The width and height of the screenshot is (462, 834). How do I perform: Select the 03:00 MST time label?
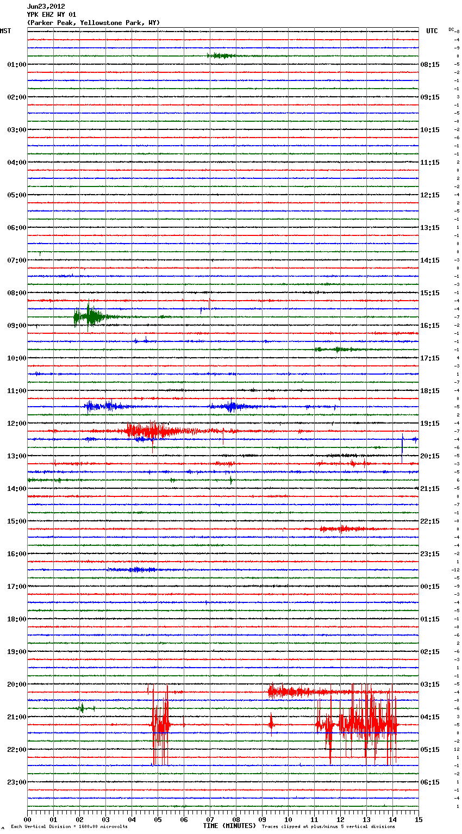pyautogui.click(x=17, y=130)
